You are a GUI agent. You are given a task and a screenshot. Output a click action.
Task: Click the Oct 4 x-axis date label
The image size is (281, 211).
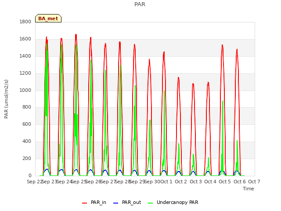(210, 182)
